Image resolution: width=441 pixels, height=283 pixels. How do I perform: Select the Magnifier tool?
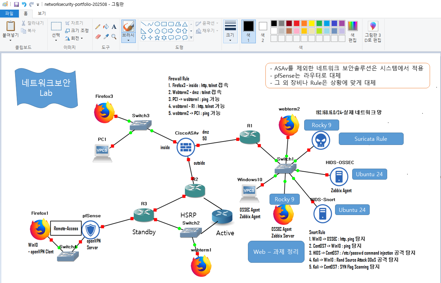tap(114, 36)
